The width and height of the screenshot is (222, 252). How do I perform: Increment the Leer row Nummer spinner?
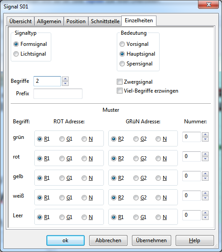[x=205, y=213]
